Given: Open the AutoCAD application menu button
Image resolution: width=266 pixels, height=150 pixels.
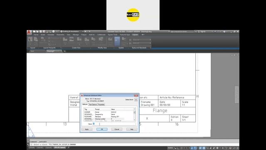Looking at the screenshot, I should click(x=29, y=32).
